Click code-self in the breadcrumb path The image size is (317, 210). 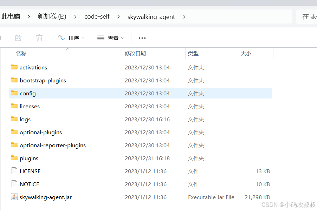coord(97,16)
